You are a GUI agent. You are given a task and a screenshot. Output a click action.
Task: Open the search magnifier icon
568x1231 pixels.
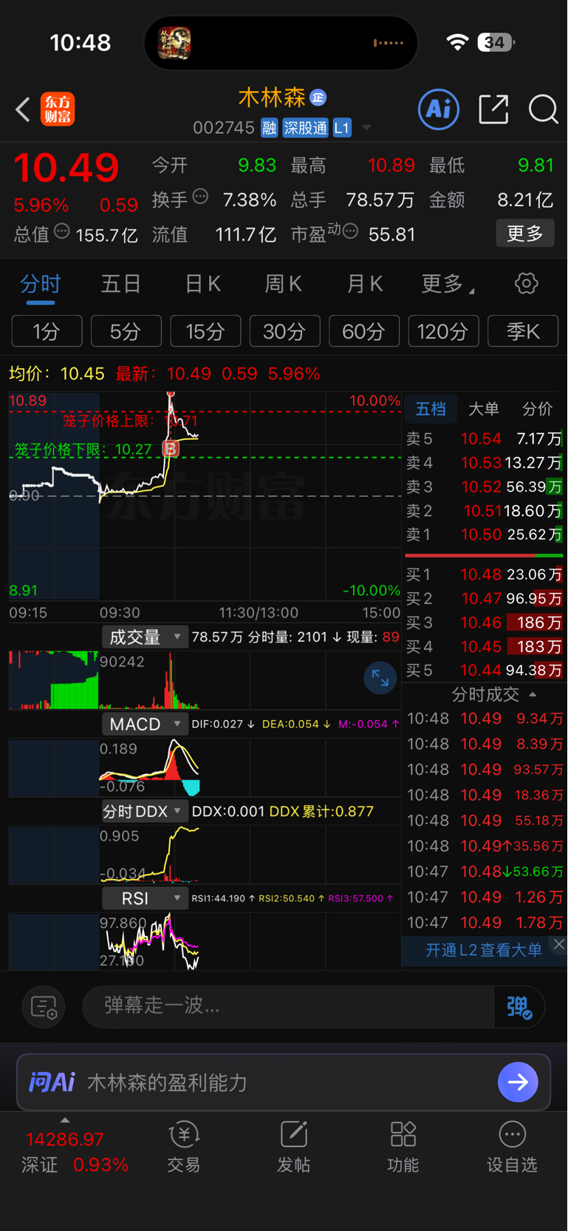tap(543, 109)
